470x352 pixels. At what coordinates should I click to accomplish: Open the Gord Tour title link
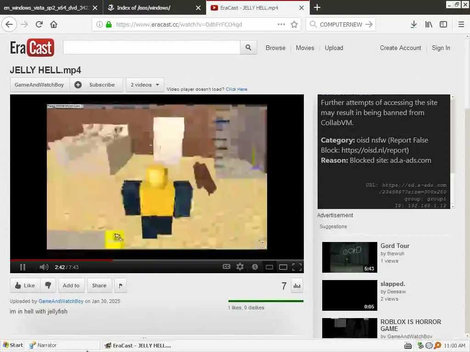pyautogui.click(x=395, y=246)
